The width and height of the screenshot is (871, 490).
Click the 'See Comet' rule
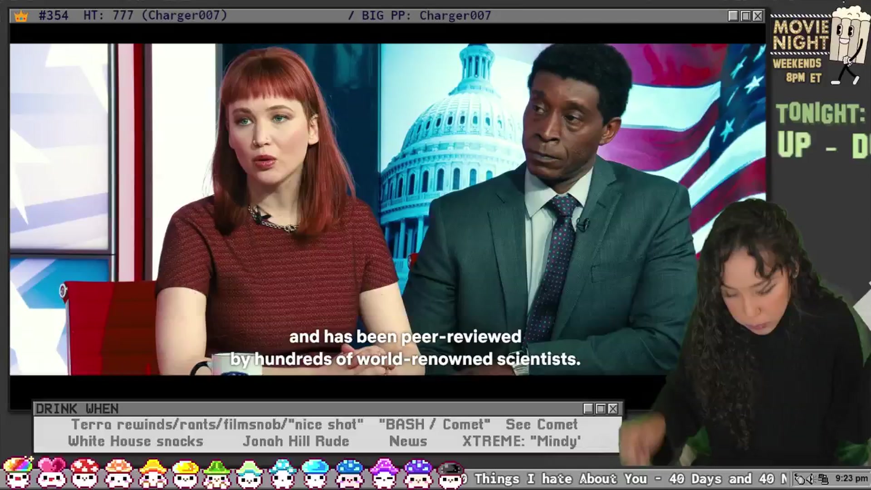[x=542, y=424]
